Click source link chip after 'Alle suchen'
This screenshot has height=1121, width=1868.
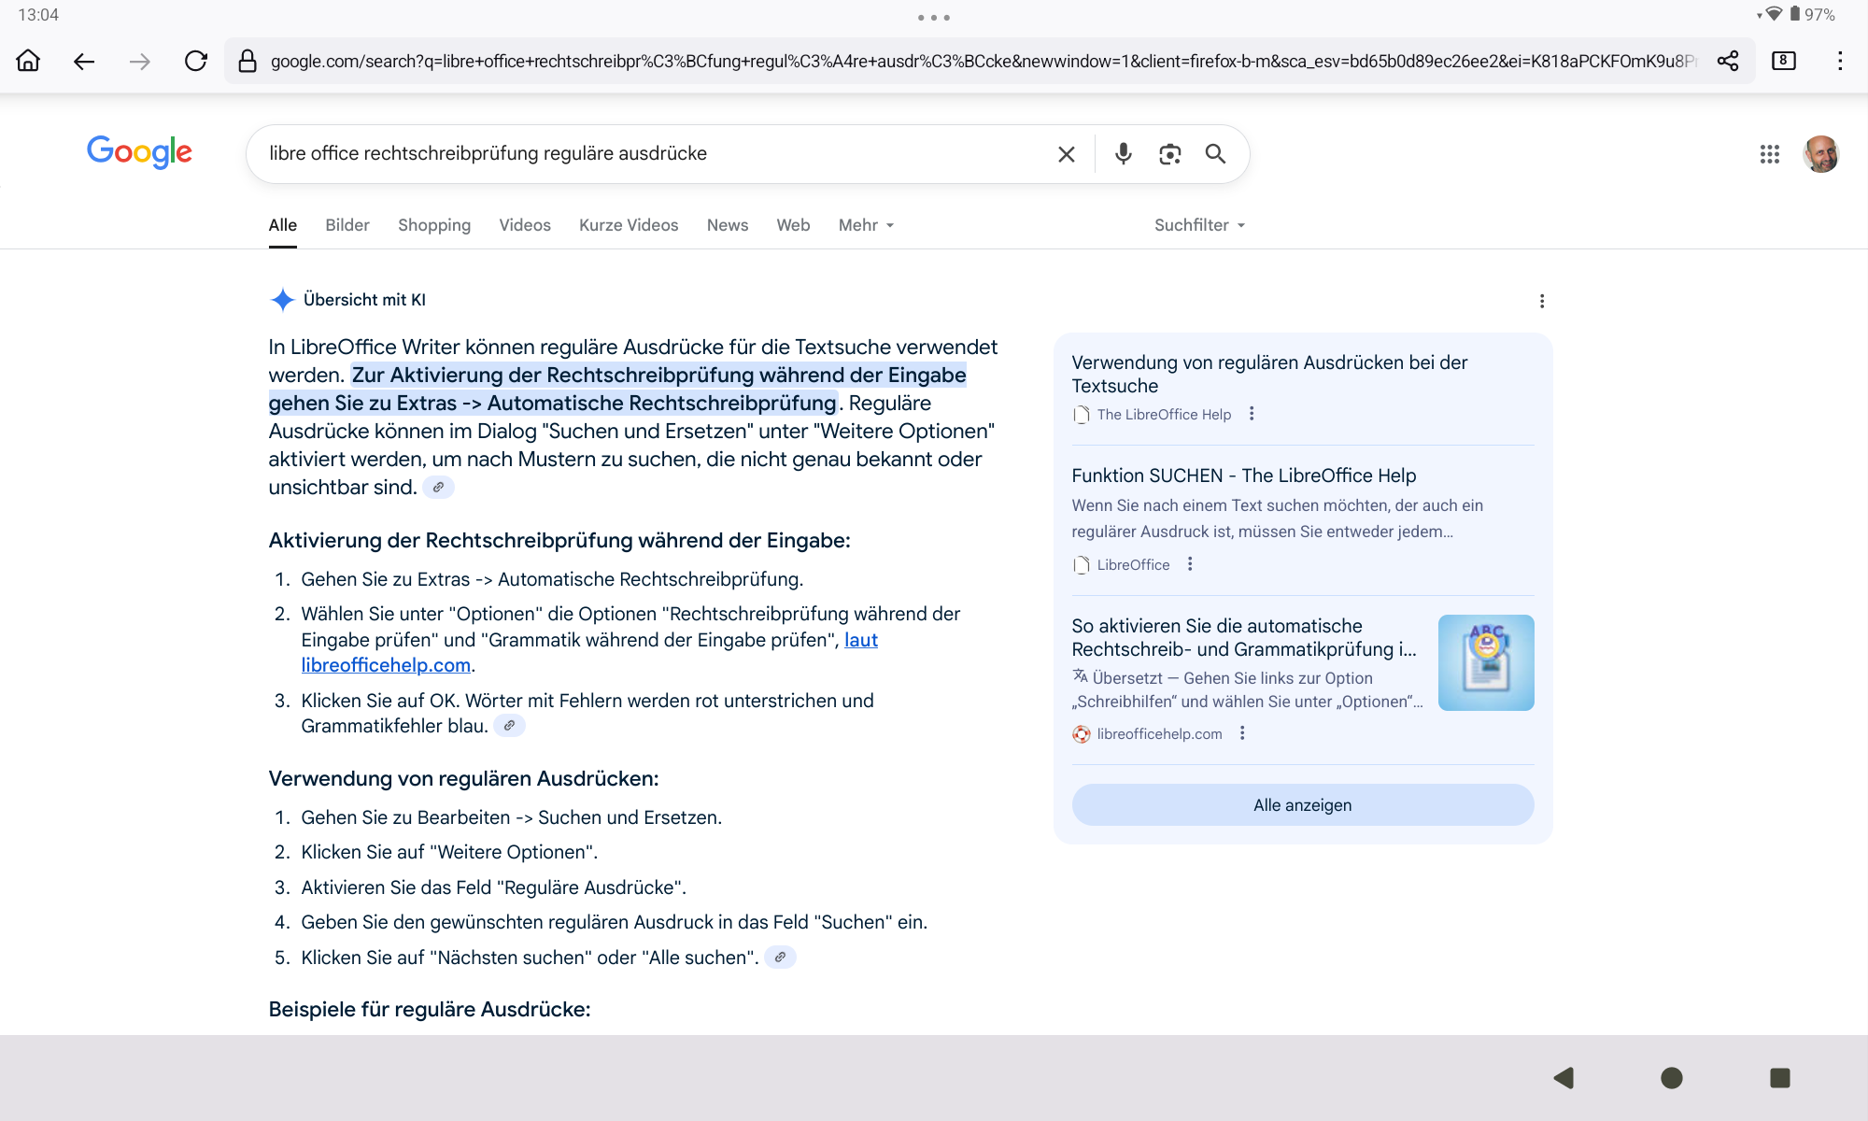[780, 958]
